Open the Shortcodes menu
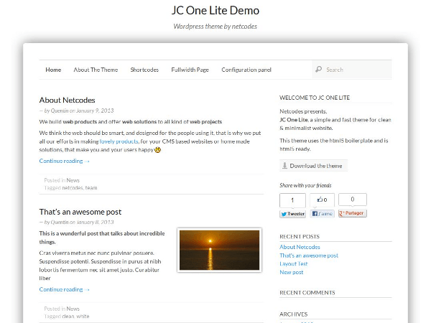 tap(144, 70)
